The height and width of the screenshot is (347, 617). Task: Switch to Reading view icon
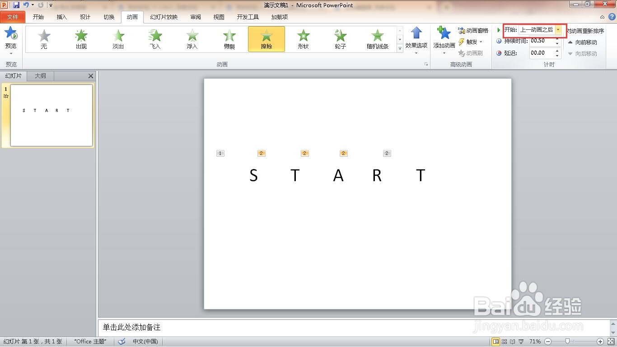(x=513, y=342)
